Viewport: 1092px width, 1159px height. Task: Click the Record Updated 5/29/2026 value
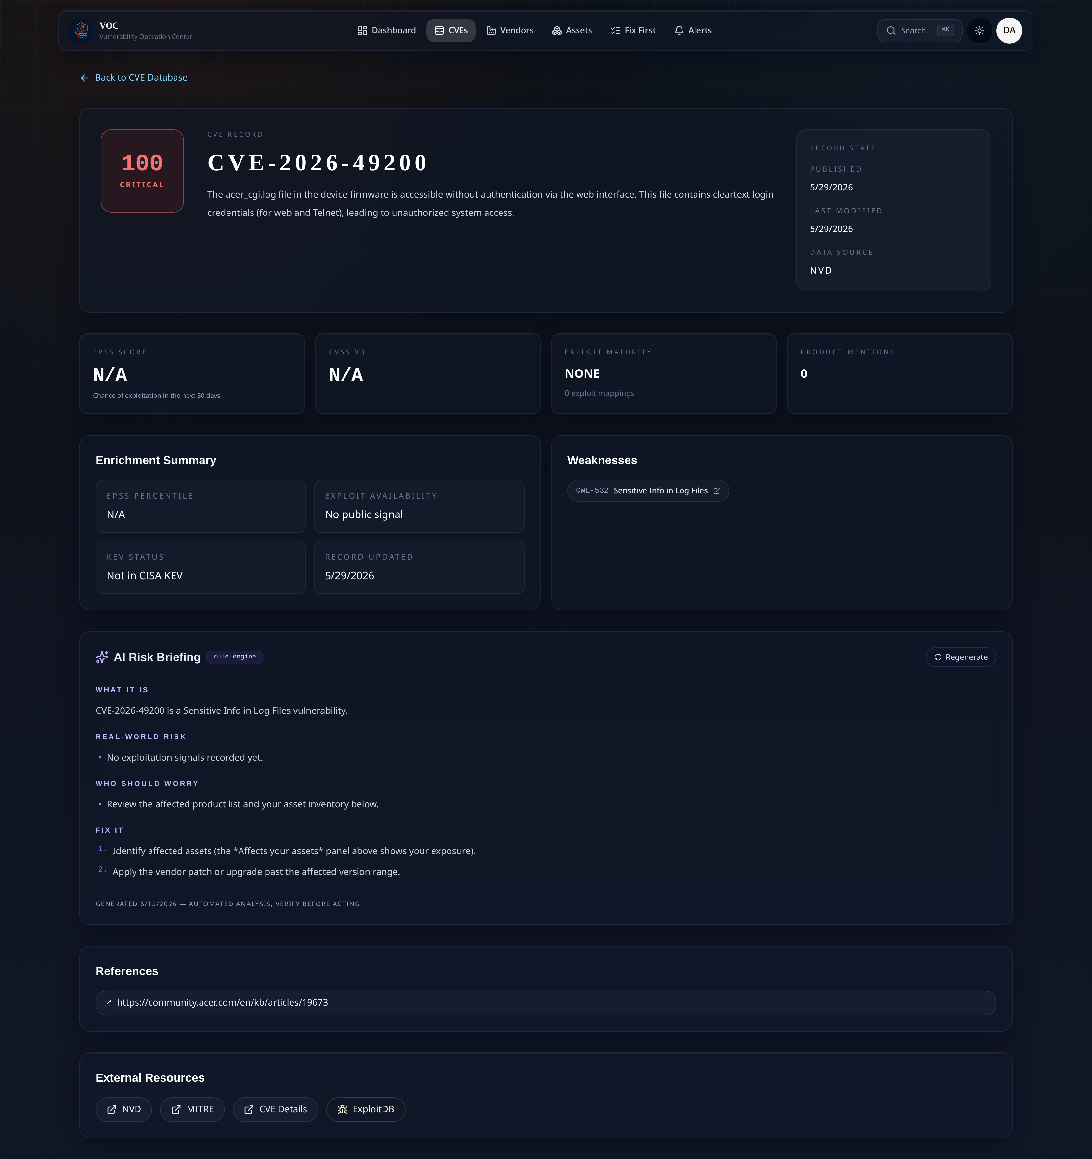coord(350,575)
